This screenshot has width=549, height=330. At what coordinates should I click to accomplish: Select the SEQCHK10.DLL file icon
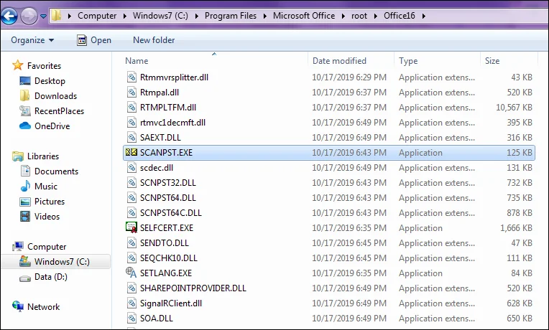[132, 258]
